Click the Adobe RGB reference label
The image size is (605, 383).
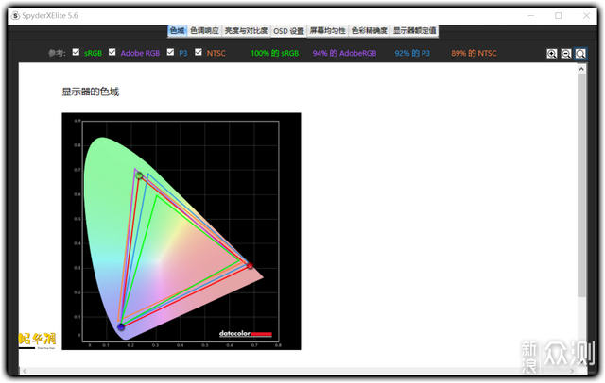pyautogui.click(x=140, y=53)
